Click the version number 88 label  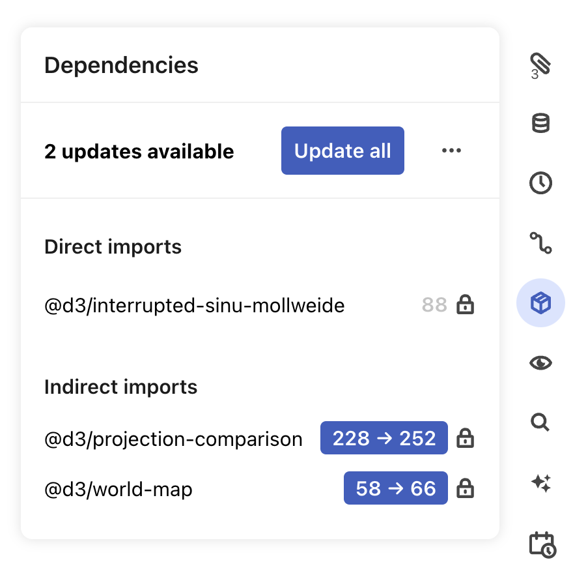pos(434,304)
